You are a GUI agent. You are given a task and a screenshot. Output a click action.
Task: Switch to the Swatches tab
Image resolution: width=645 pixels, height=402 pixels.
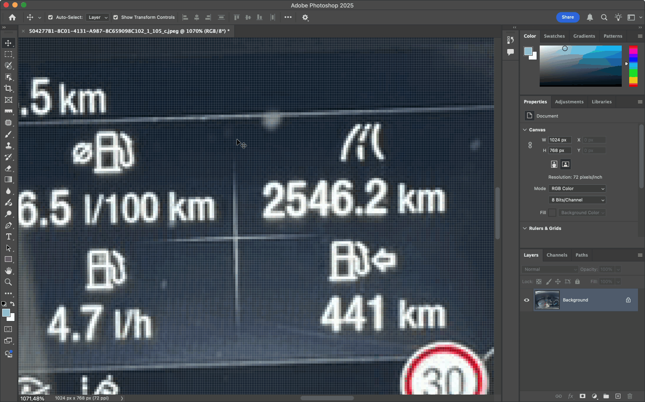pyautogui.click(x=554, y=36)
